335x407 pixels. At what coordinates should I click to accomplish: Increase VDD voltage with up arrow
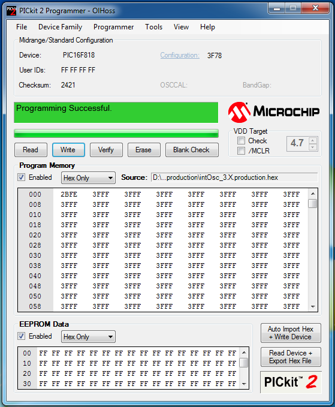click(313, 140)
